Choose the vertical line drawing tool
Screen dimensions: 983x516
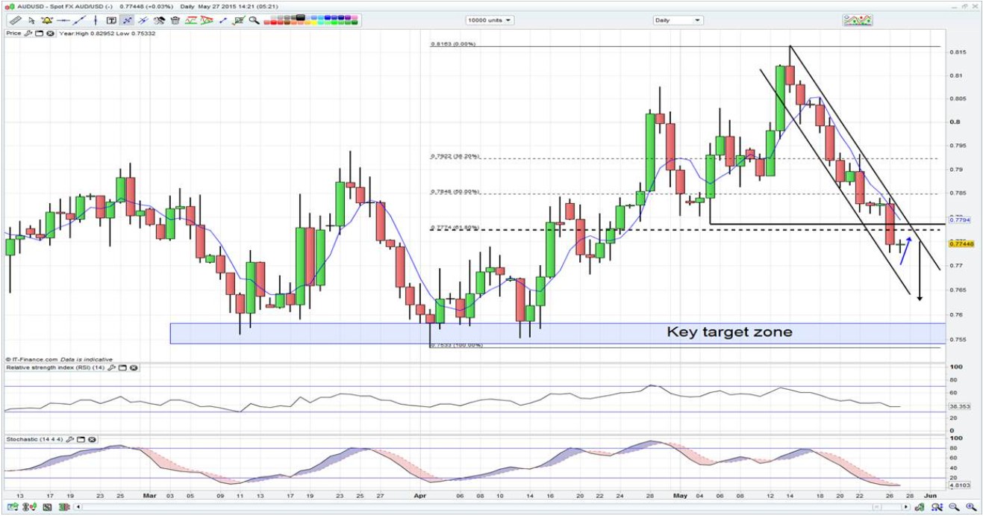pos(96,21)
